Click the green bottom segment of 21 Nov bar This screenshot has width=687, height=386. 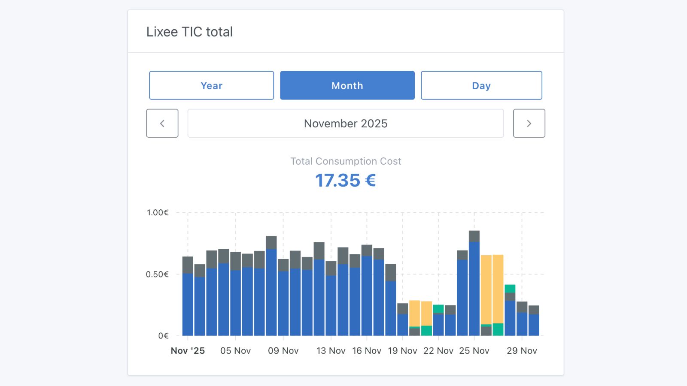coord(426,331)
